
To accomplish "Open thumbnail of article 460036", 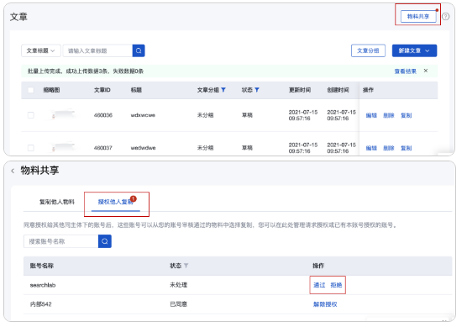I will [x=61, y=115].
